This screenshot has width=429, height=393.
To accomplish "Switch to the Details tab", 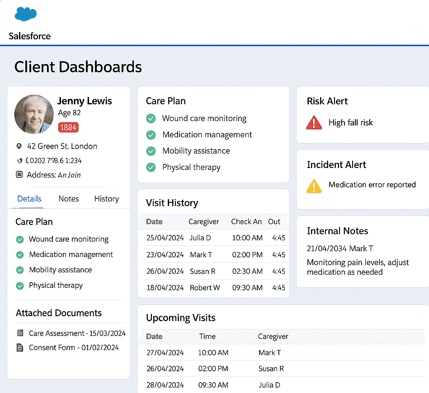I will tap(29, 199).
